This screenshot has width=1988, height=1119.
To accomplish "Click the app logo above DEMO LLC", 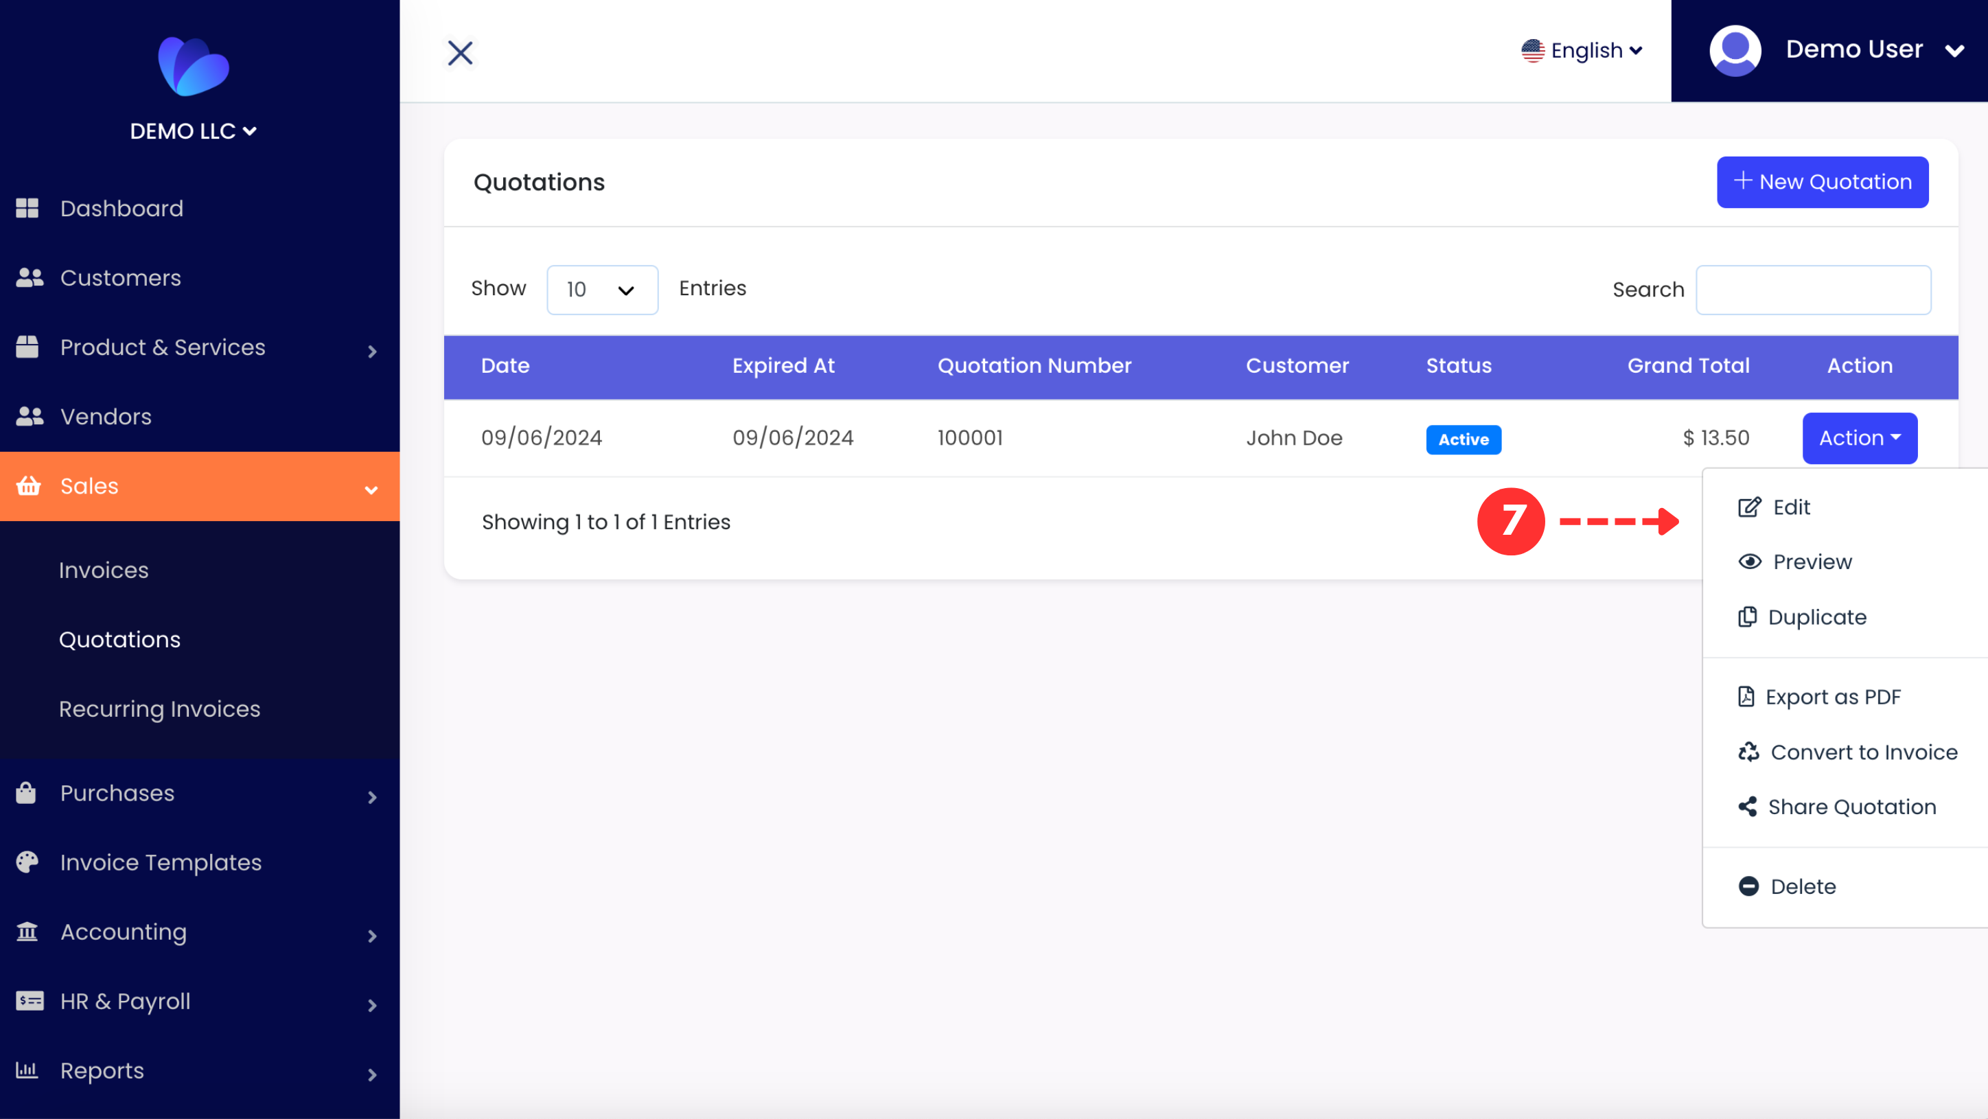I will click(x=193, y=67).
